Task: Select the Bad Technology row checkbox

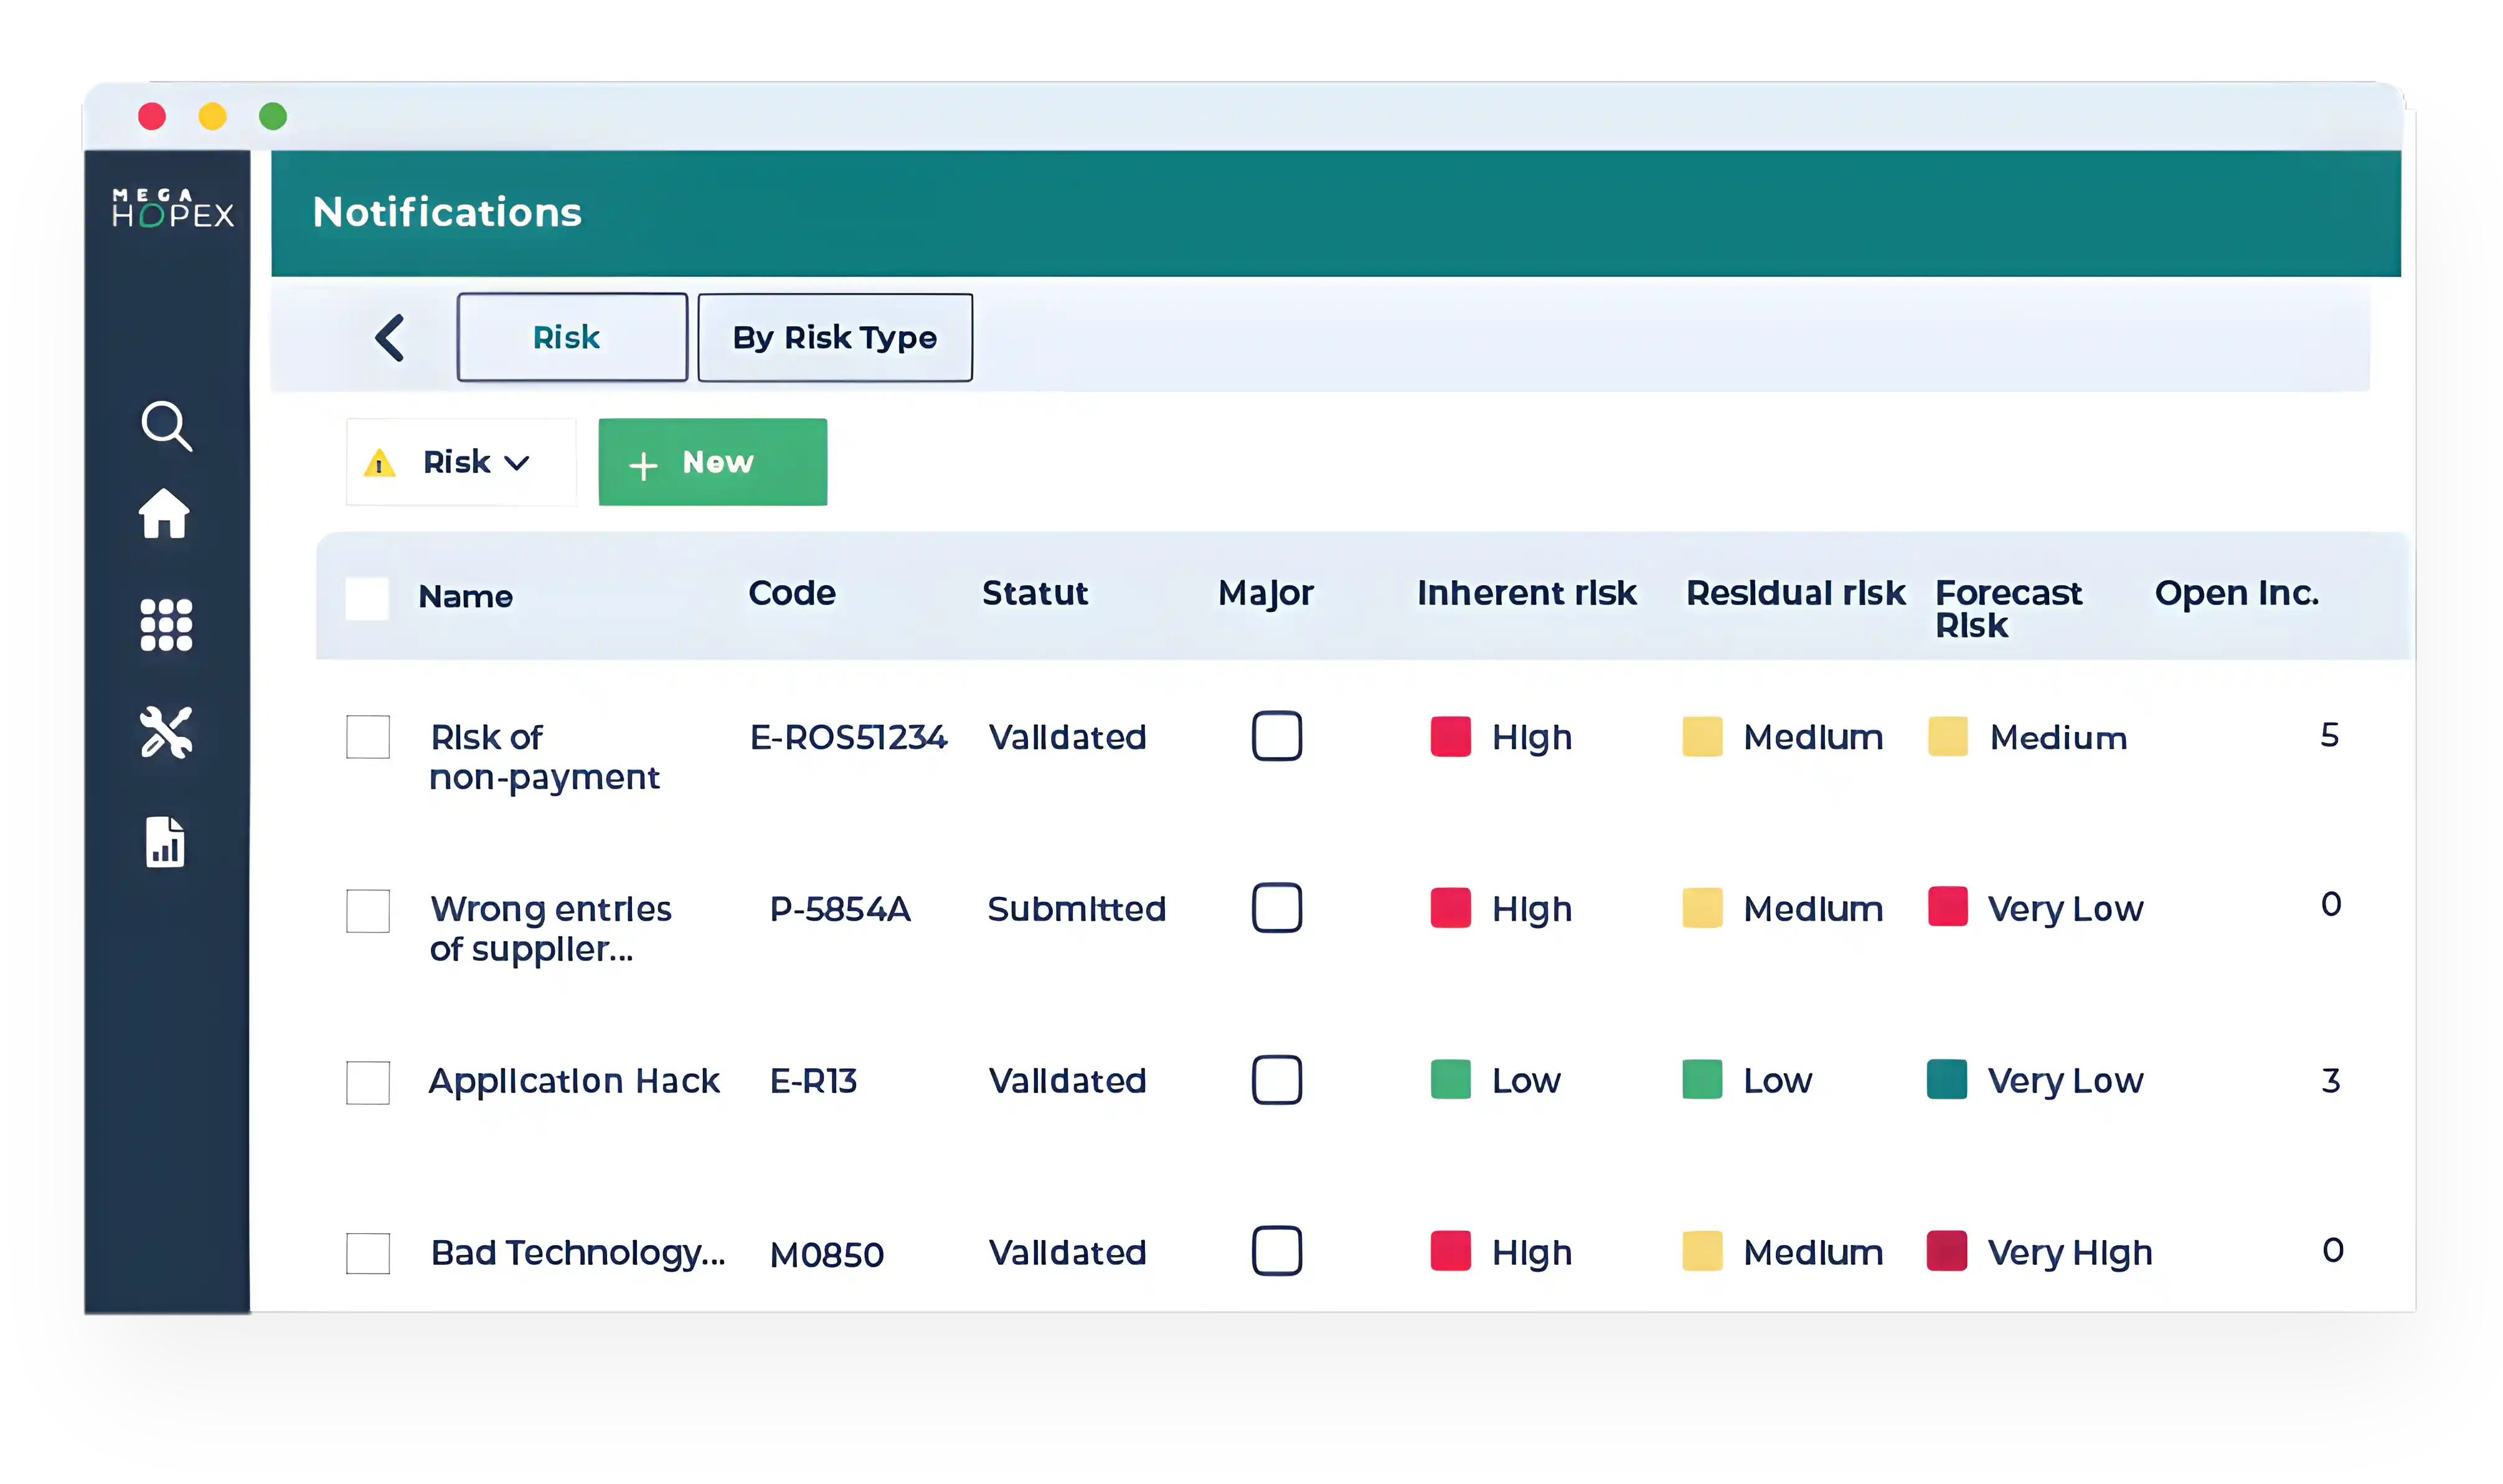Action: 368,1254
